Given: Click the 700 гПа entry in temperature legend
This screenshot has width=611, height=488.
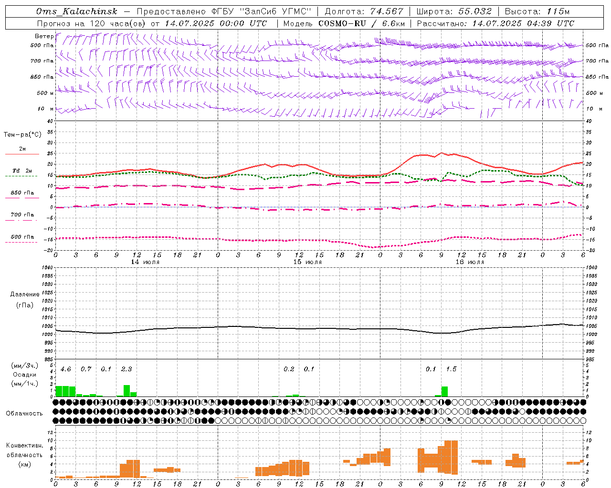Looking at the screenshot, I should (x=22, y=217).
